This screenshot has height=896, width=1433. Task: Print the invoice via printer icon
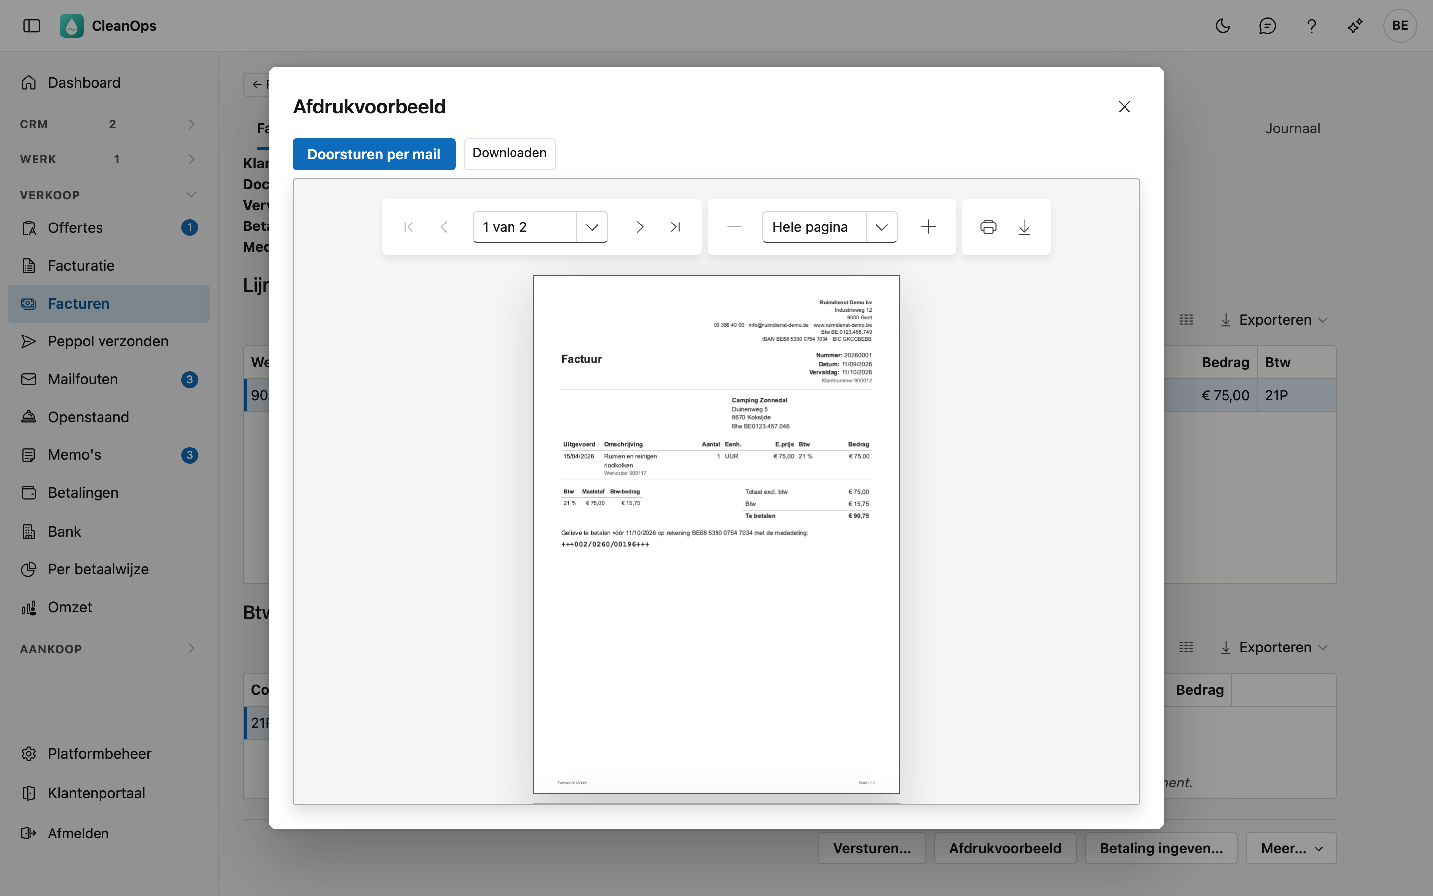pos(988,227)
